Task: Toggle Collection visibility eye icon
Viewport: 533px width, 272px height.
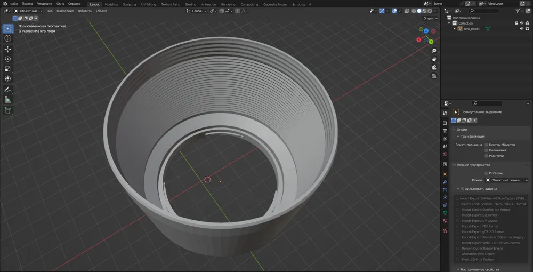Action: click(x=522, y=23)
